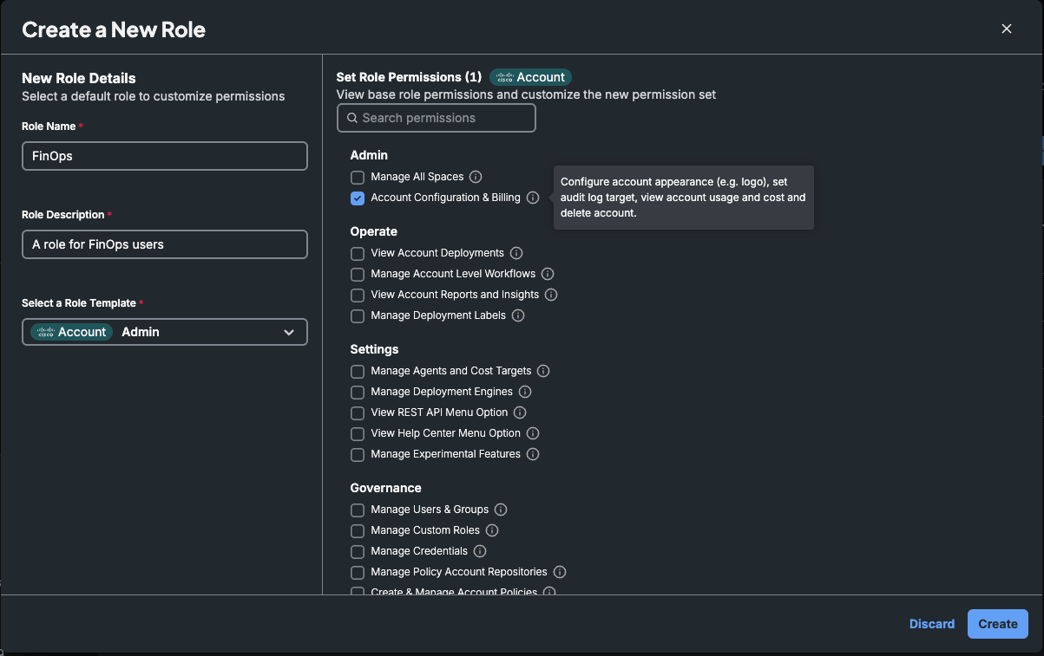Click the Role Name field

[x=165, y=156]
